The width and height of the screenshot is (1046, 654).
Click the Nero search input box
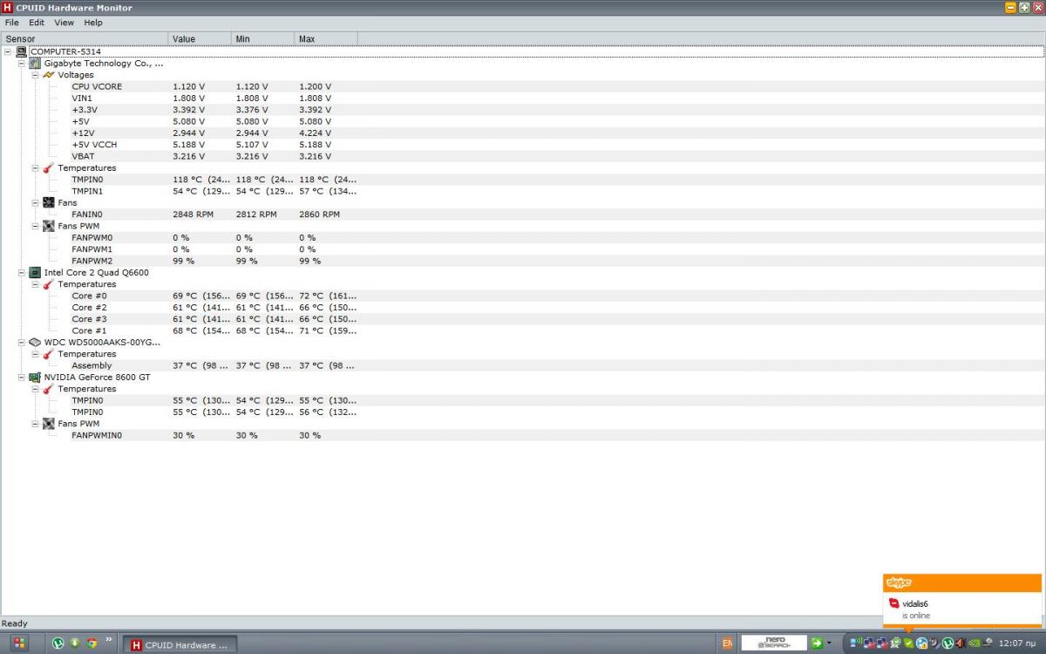(x=773, y=644)
